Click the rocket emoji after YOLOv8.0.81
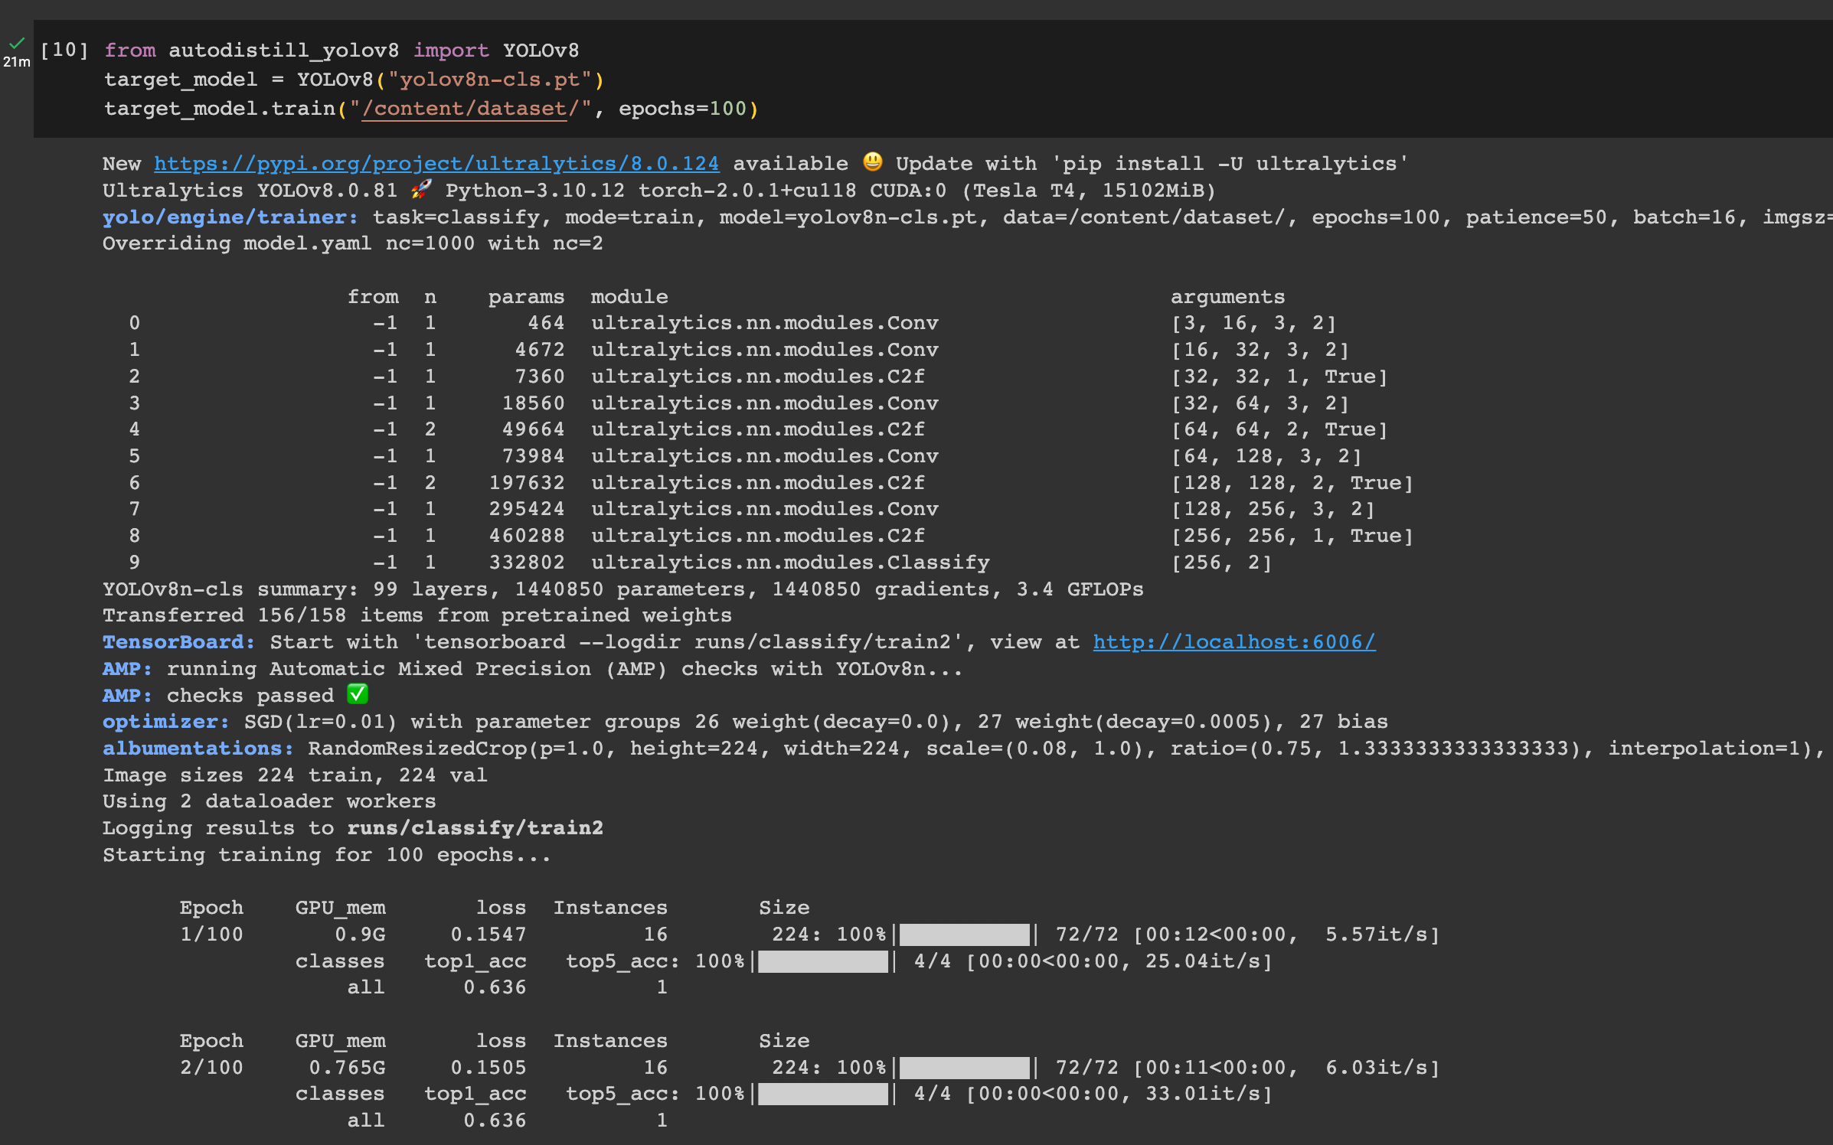The height and width of the screenshot is (1145, 1833). [x=421, y=189]
